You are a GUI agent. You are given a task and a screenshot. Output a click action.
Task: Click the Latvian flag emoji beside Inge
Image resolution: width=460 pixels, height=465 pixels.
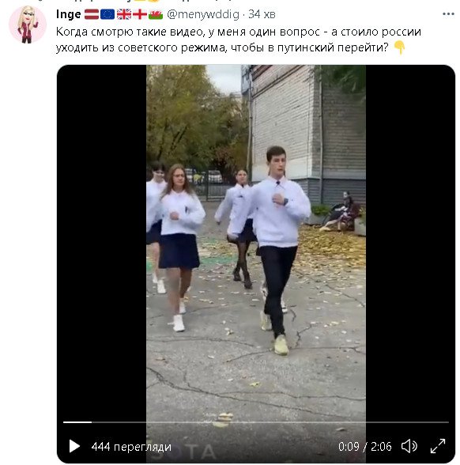[x=92, y=14]
